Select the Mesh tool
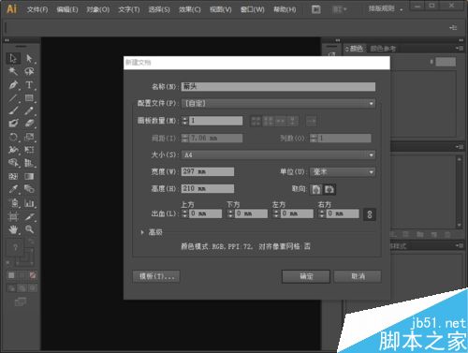This screenshot has width=468, height=353. coord(13,176)
